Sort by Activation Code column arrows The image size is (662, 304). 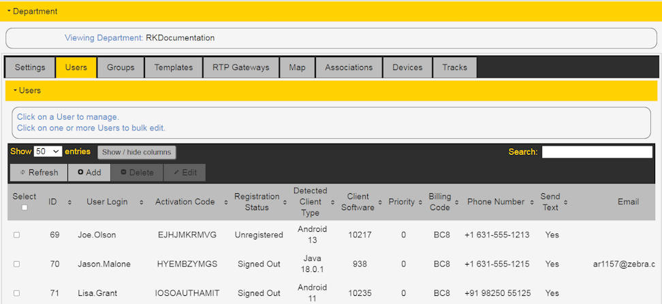pos(226,203)
